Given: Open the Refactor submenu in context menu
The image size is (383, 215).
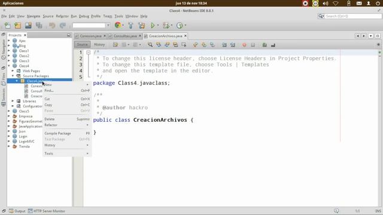Looking at the screenshot, I should [x=66, y=125].
